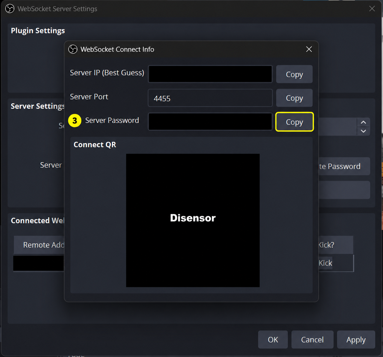
Task: Close the WebSocket Connect Info dialog
Action: 309,49
